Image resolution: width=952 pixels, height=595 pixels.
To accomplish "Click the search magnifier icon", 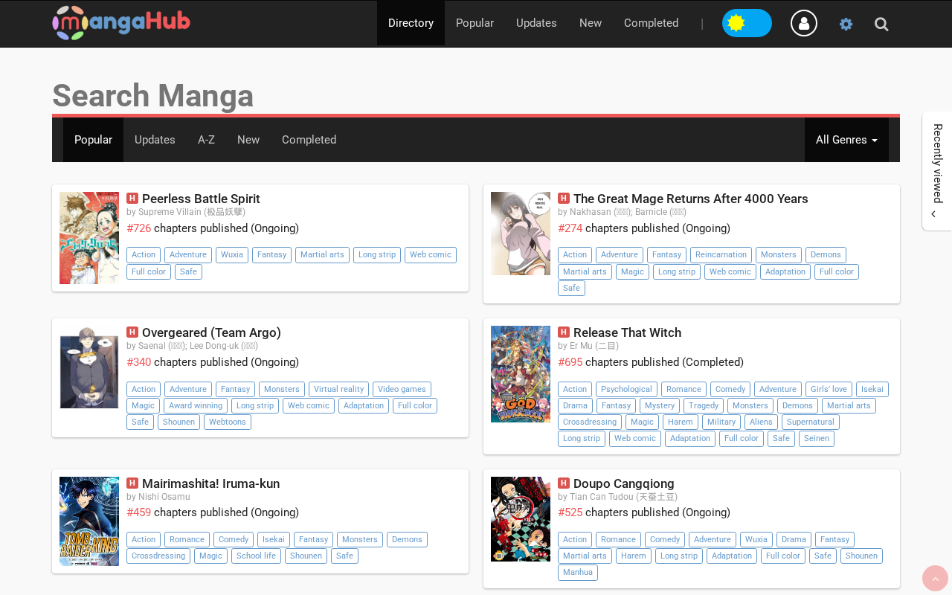I will 881,24.
